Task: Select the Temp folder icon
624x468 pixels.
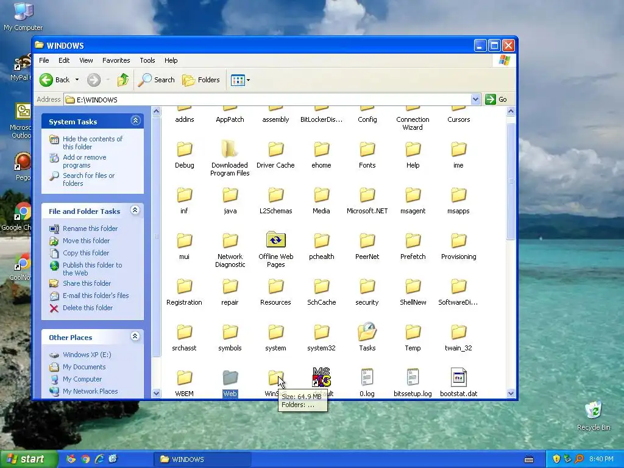Action: pyautogui.click(x=413, y=332)
